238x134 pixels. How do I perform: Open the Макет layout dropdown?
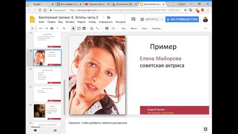pyautogui.click(x=135, y=28)
